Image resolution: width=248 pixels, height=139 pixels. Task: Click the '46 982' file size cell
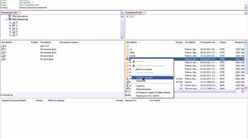coord(179,82)
